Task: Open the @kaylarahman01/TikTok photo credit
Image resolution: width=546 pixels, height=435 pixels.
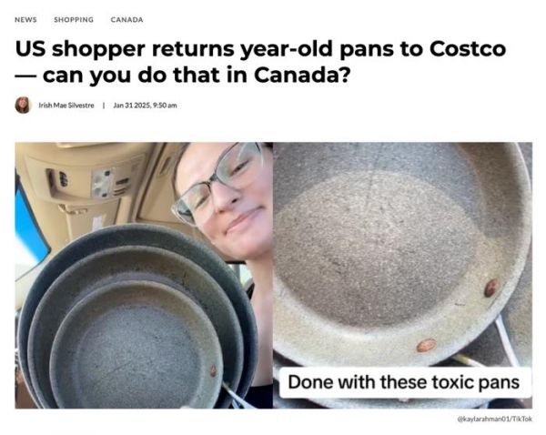Action: [494, 419]
